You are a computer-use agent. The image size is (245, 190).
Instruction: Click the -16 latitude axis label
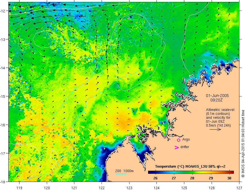3,125
